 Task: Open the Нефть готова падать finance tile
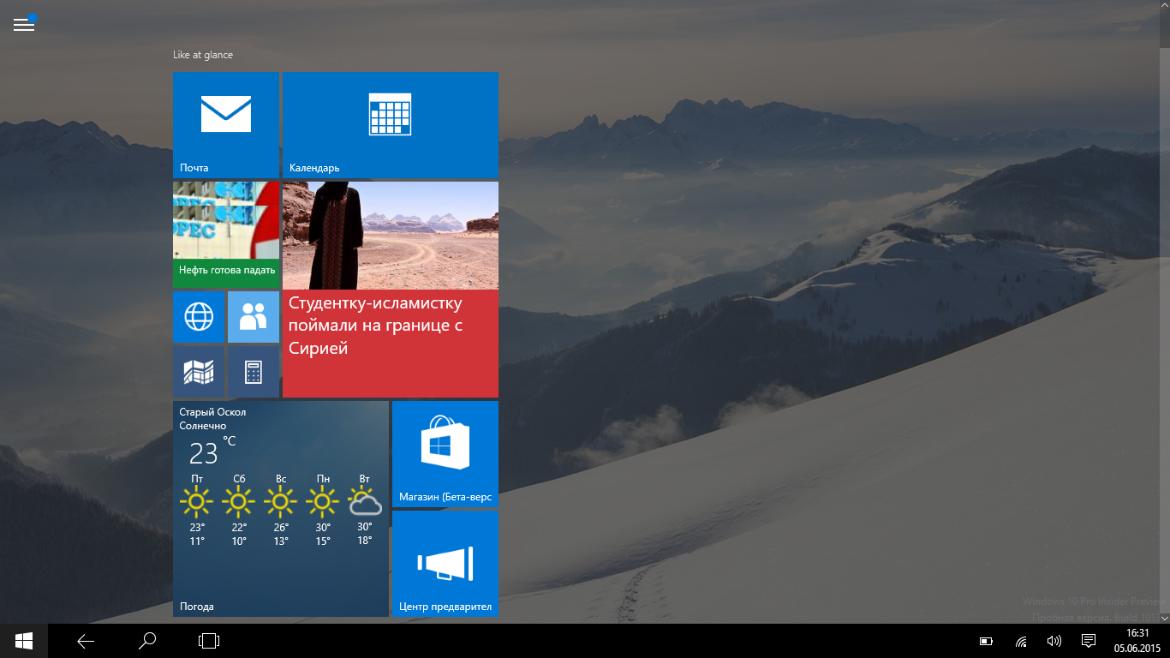coord(226,233)
